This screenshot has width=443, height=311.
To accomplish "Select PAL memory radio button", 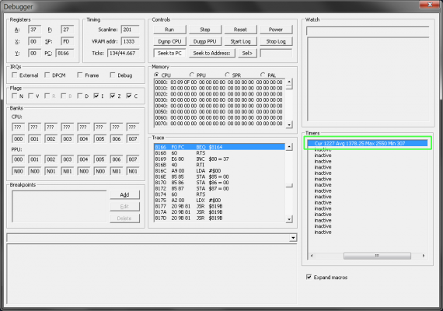I will click(263, 75).
